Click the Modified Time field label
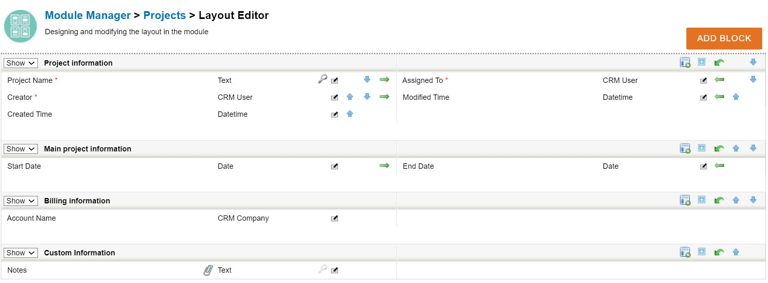This screenshot has height=283, width=768. [426, 97]
